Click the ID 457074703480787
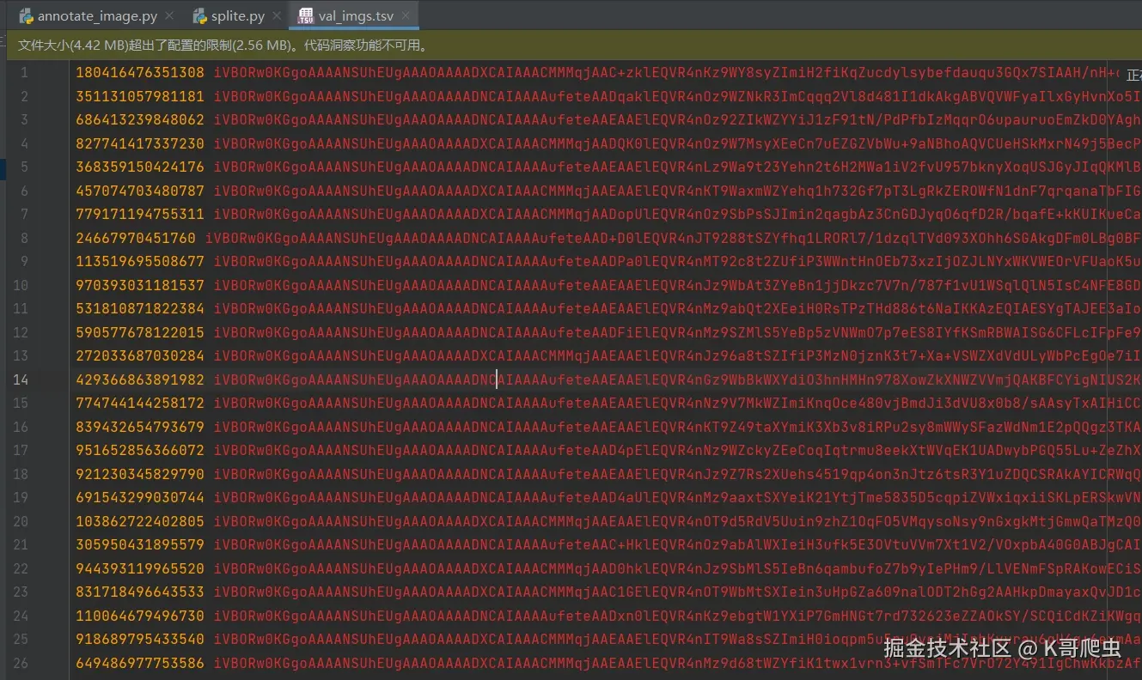 click(x=140, y=191)
